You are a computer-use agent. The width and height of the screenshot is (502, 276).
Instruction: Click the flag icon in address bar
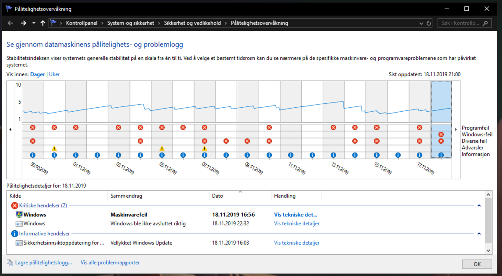pos(54,23)
